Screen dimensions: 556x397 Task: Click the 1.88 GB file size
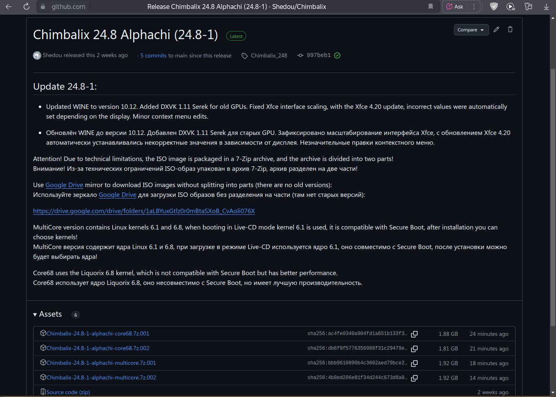tap(448, 334)
